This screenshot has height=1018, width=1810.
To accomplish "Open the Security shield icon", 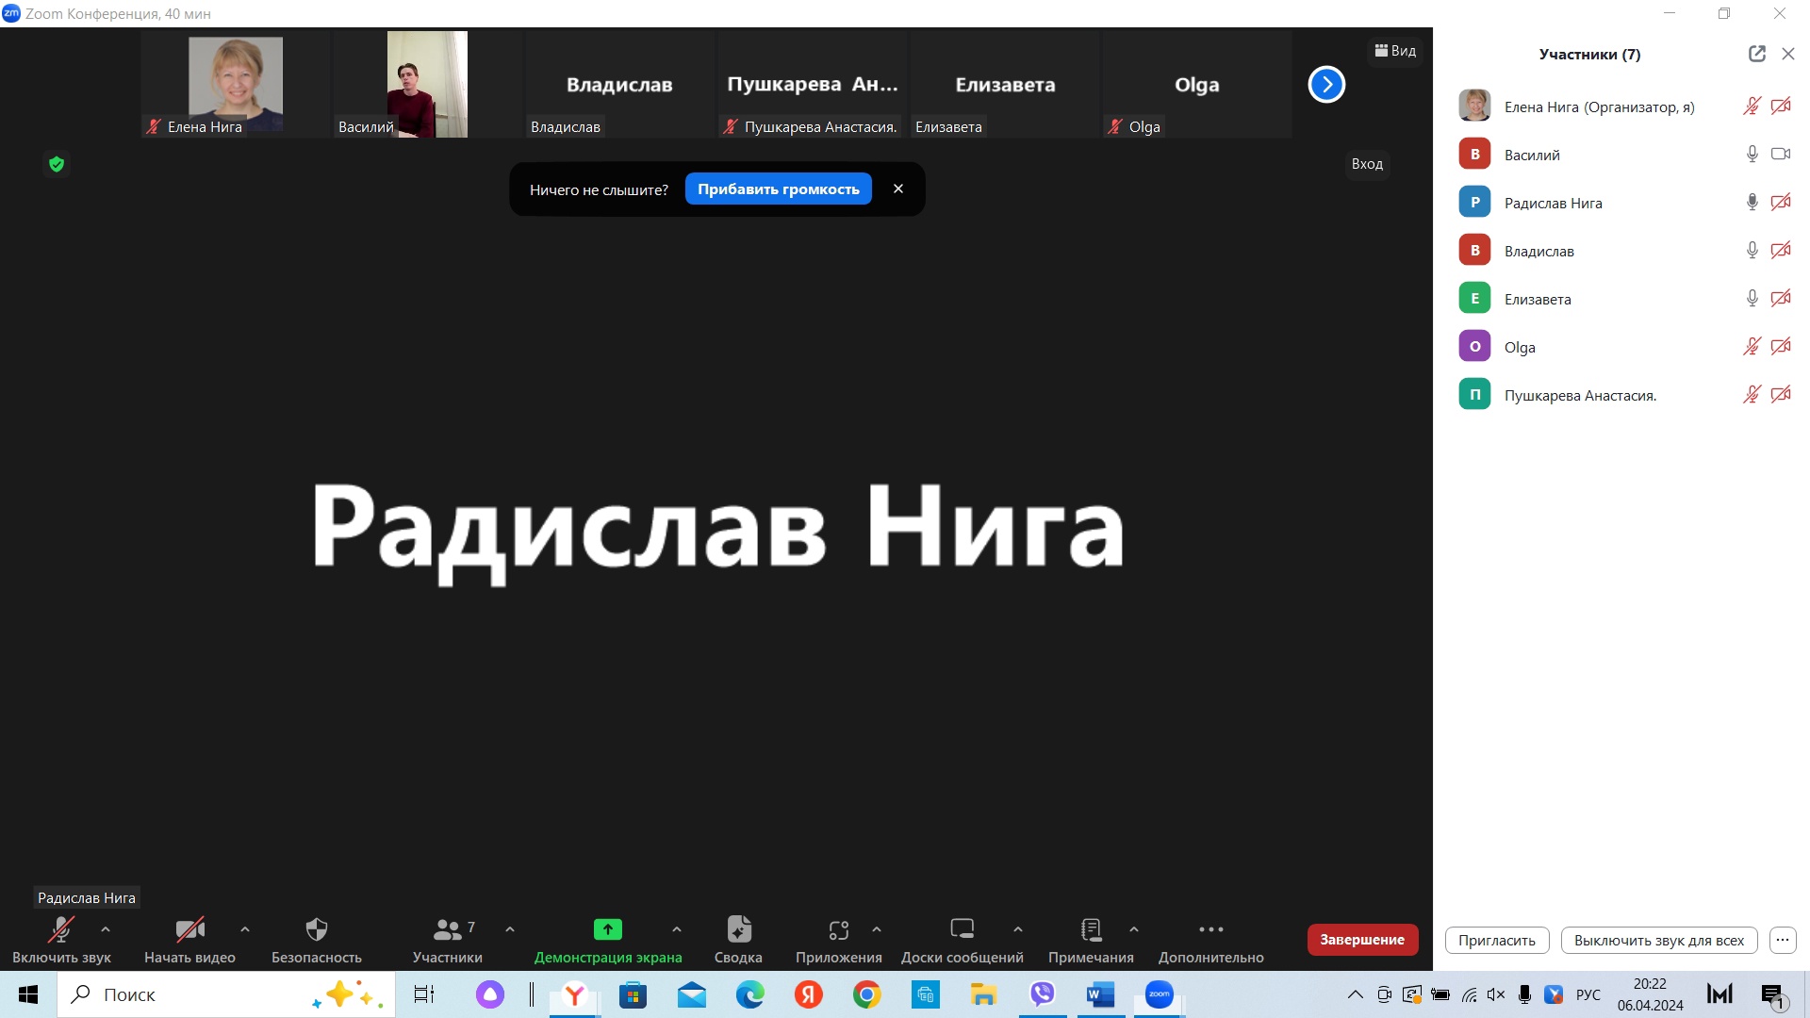I will 317,930.
